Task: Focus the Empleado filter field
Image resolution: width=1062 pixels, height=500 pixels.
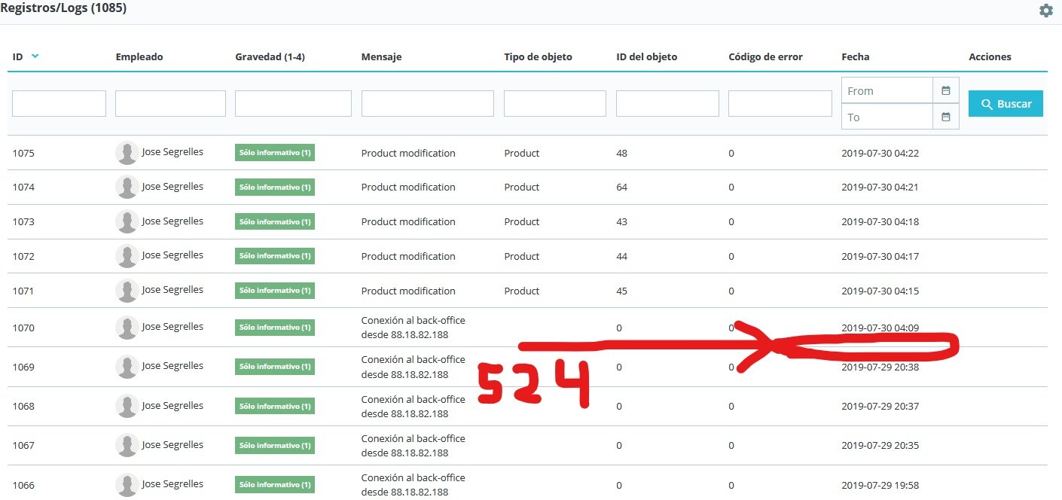Action: click(x=170, y=103)
